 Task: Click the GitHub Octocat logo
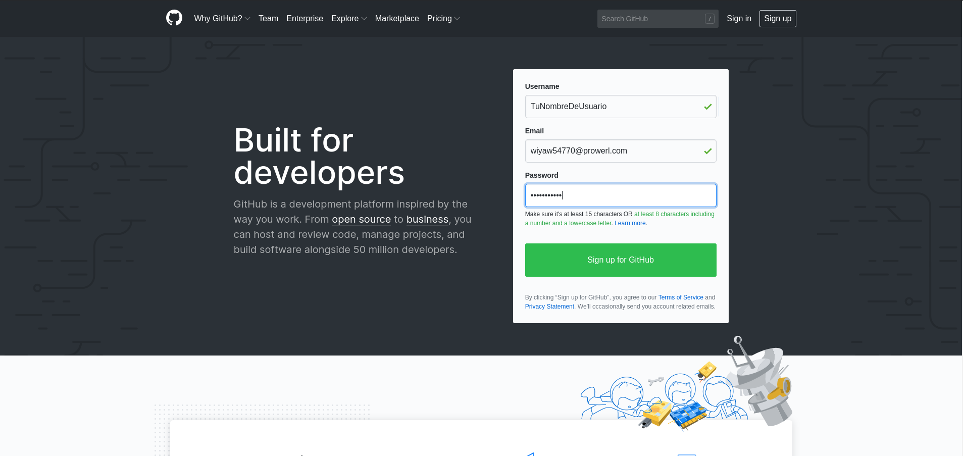pyautogui.click(x=174, y=18)
